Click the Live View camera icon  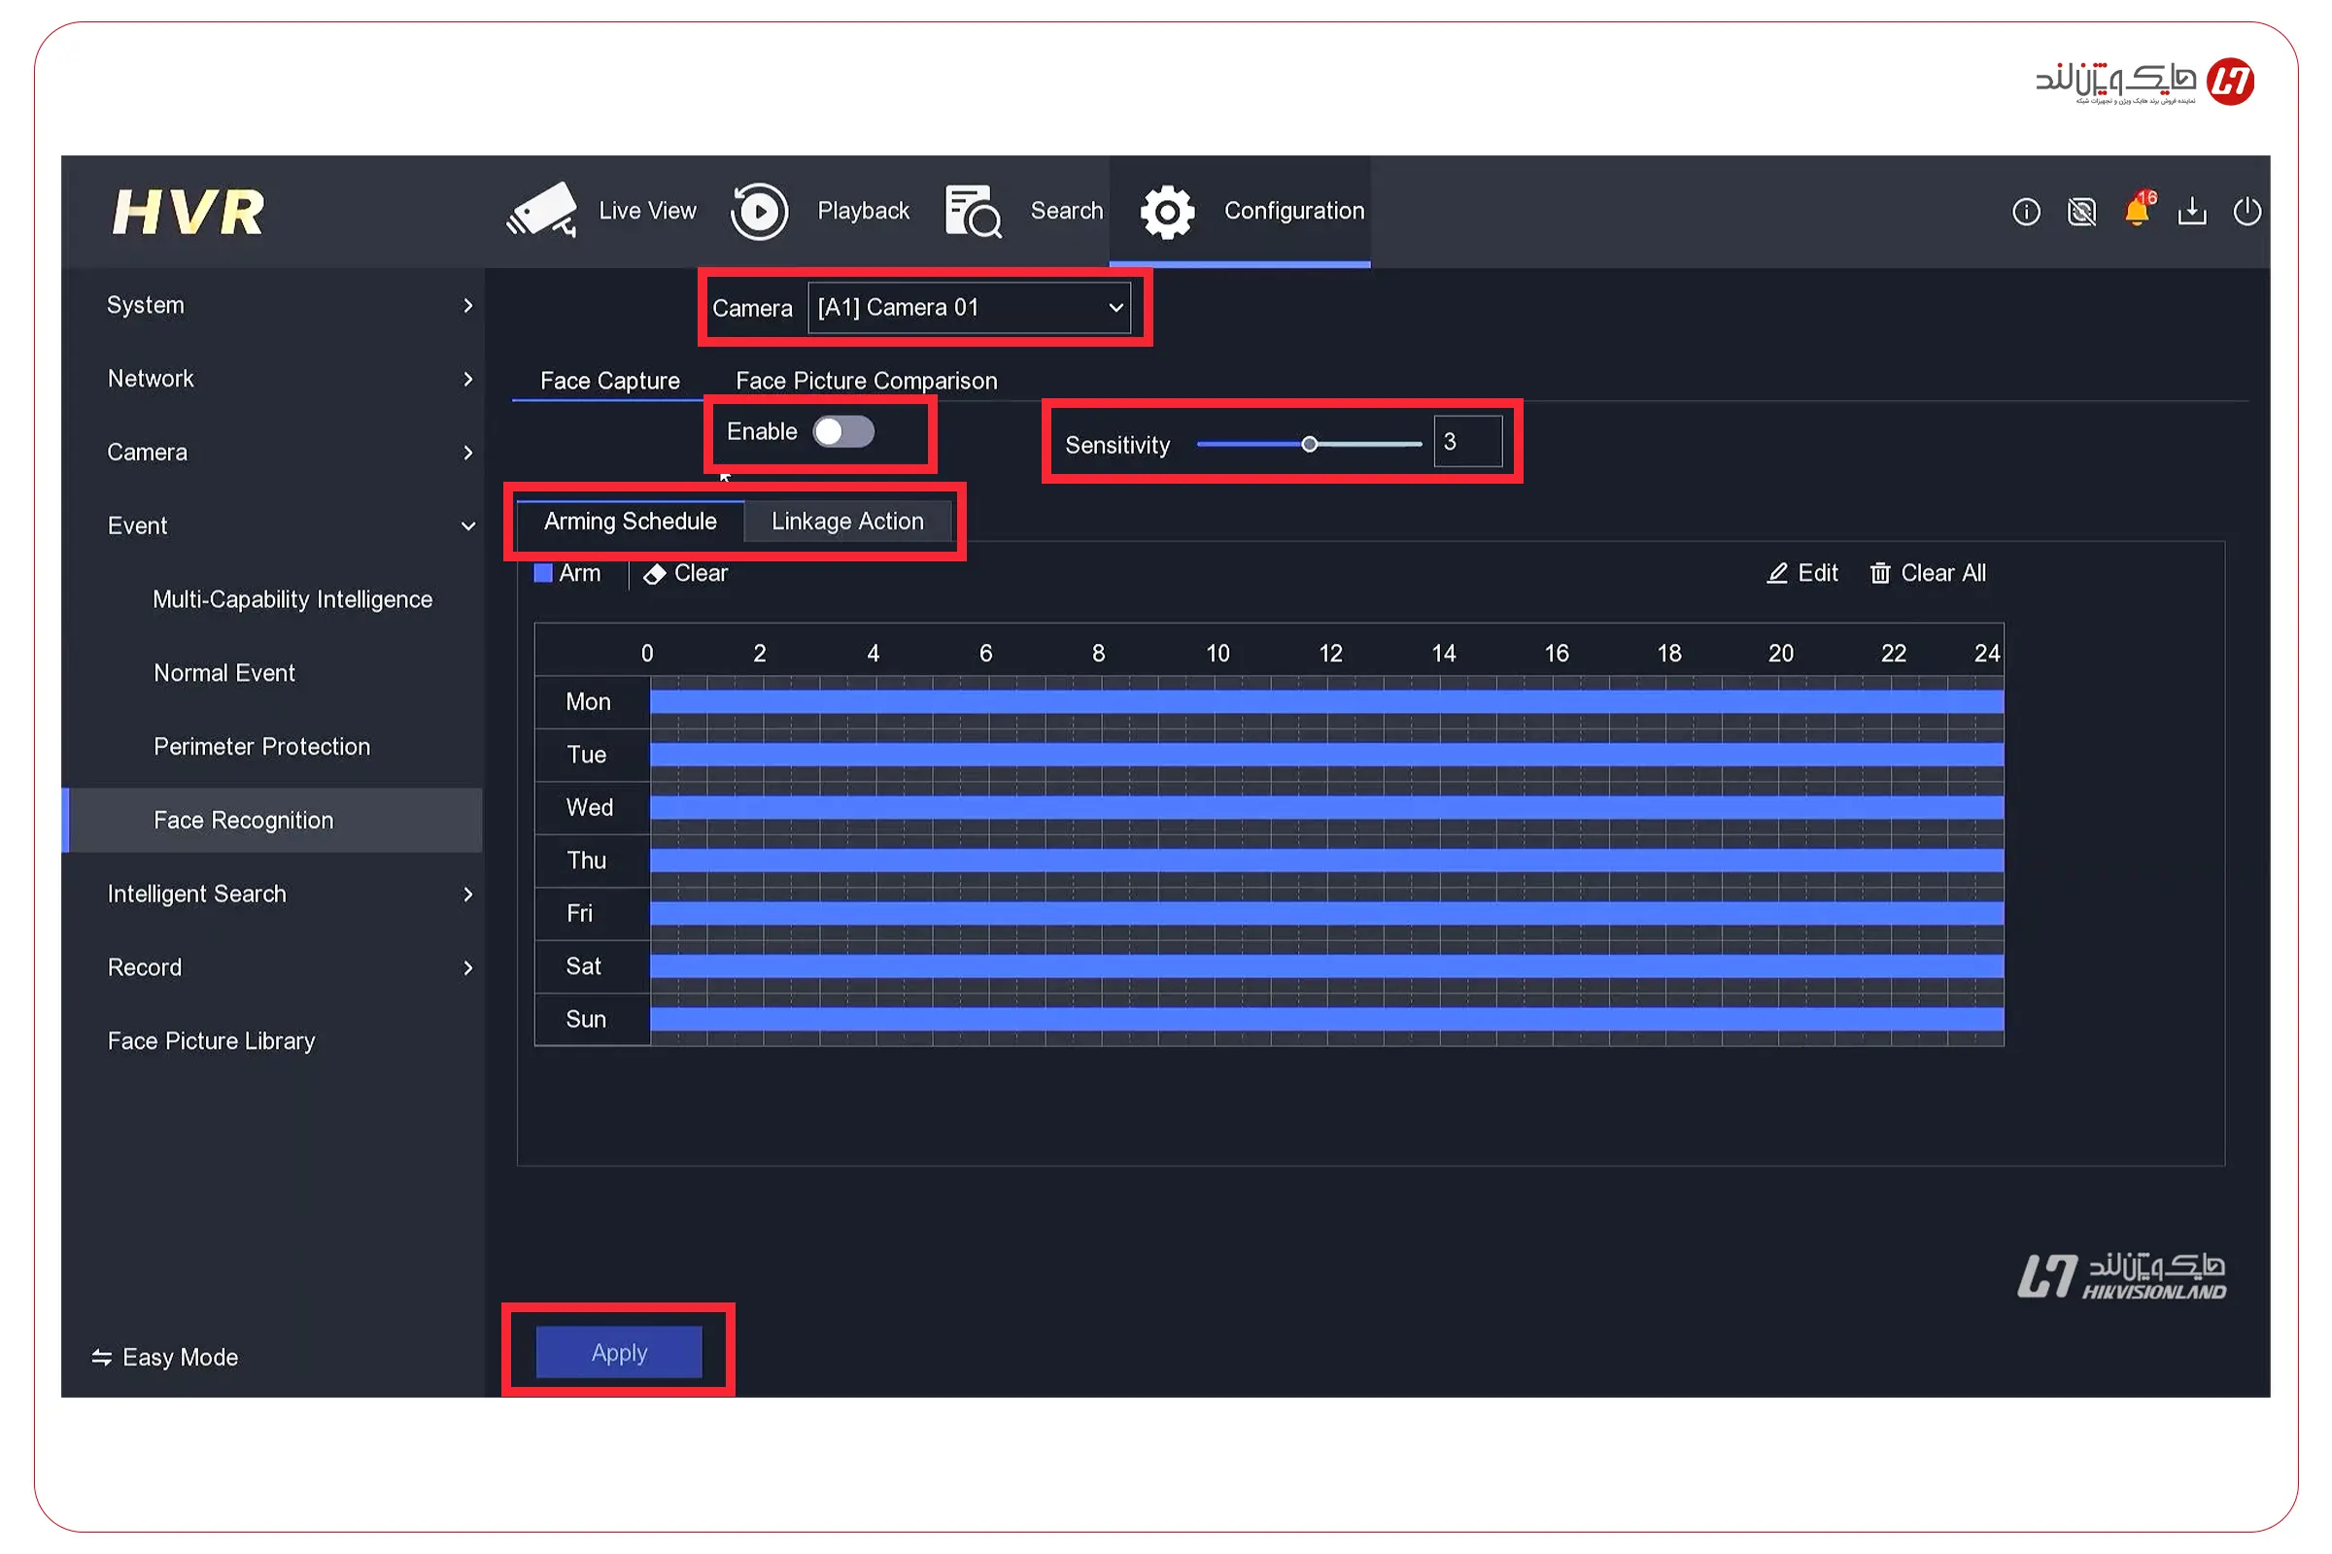pos(542,210)
